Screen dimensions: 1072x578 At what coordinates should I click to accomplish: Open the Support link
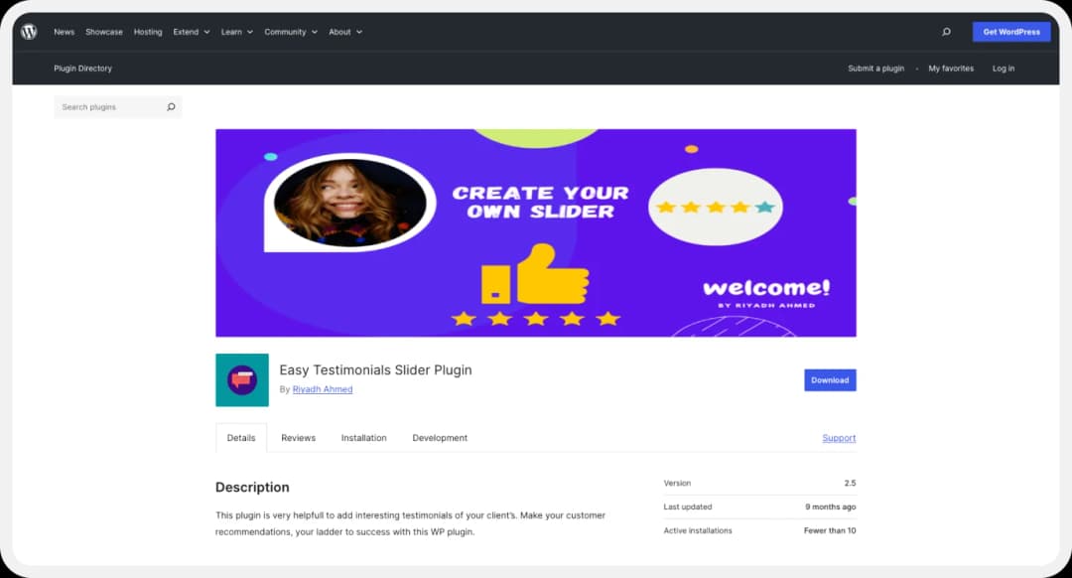(x=839, y=437)
